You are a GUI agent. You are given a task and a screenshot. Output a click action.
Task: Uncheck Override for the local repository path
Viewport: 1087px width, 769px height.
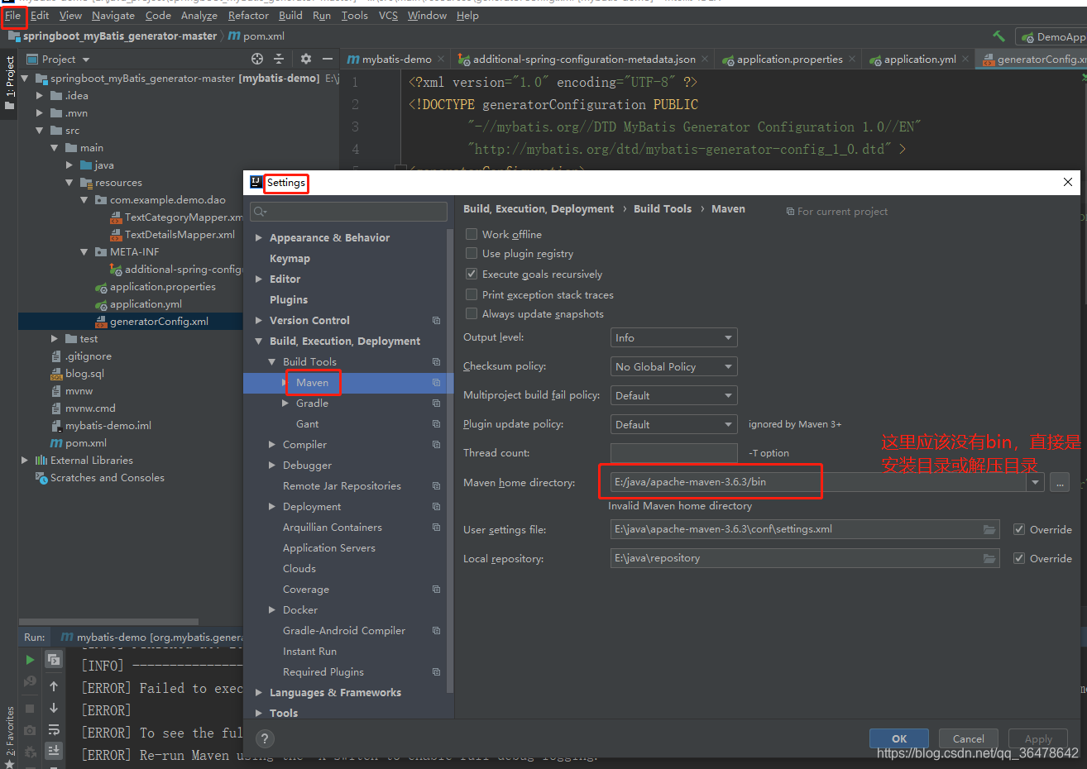tap(1018, 558)
